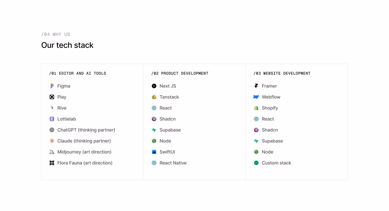
Task: Click Shadcn icon under Website Development
Action: tap(256, 130)
